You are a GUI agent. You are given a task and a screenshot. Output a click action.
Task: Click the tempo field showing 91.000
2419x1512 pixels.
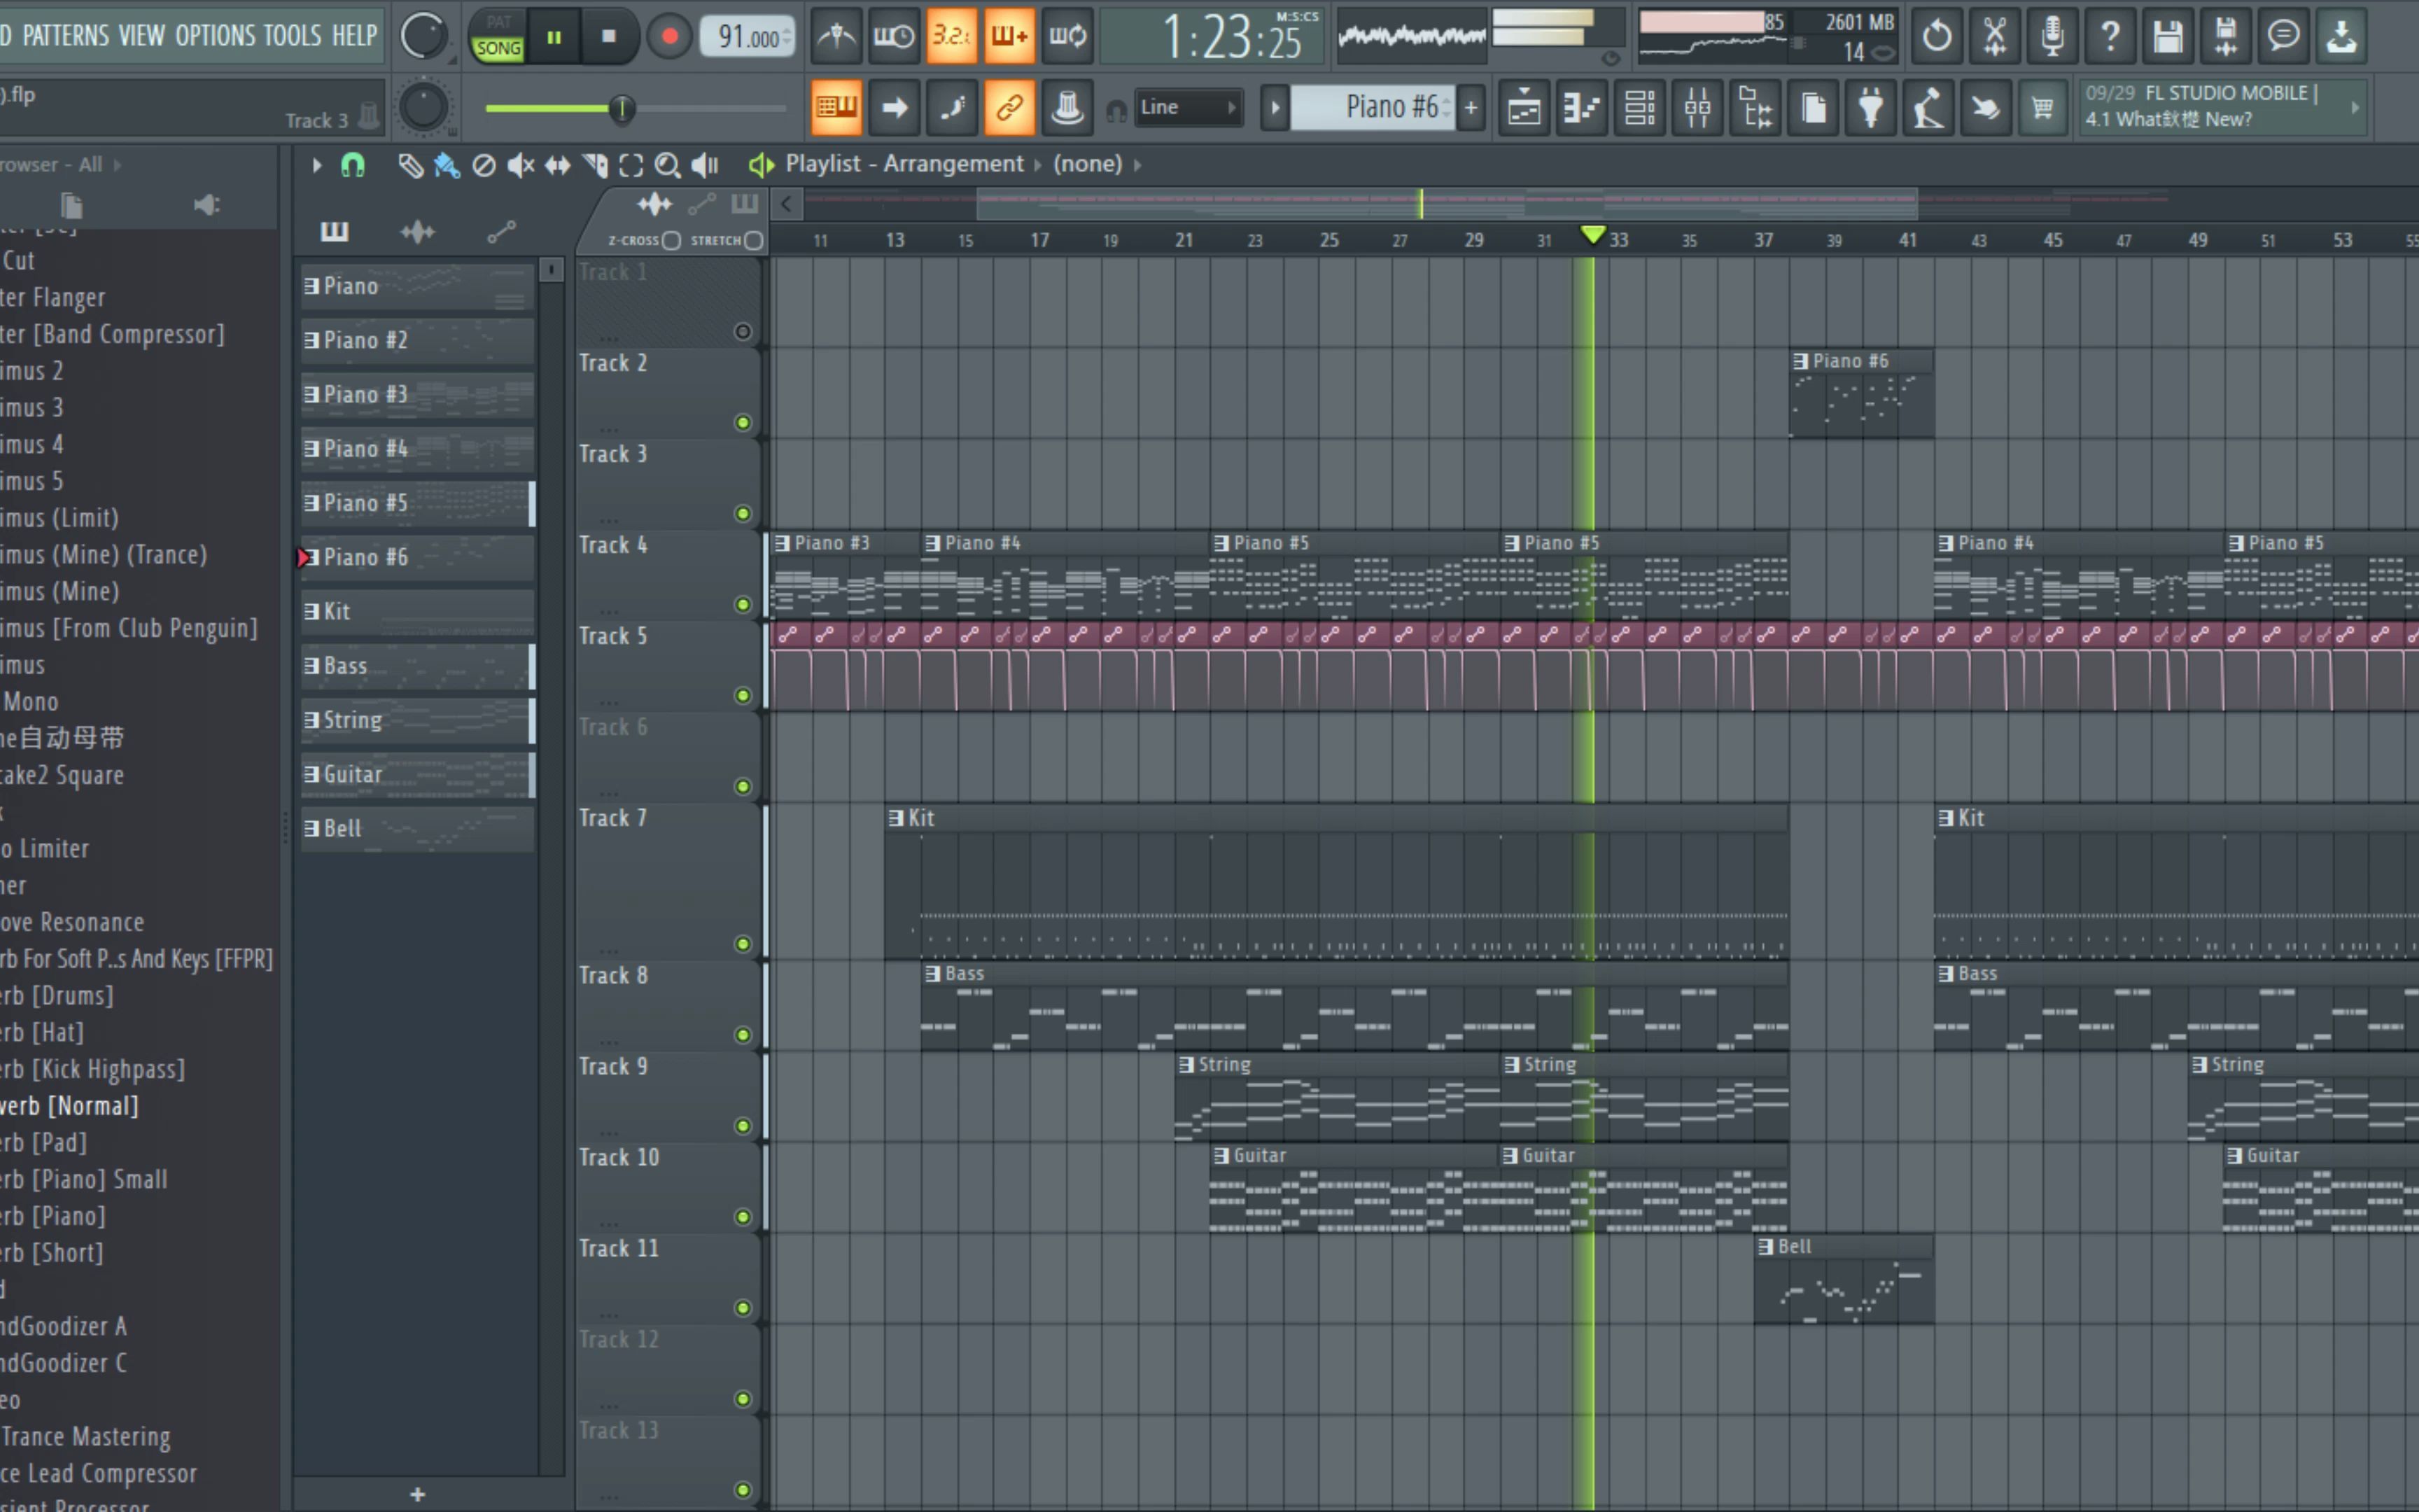tap(748, 37)
